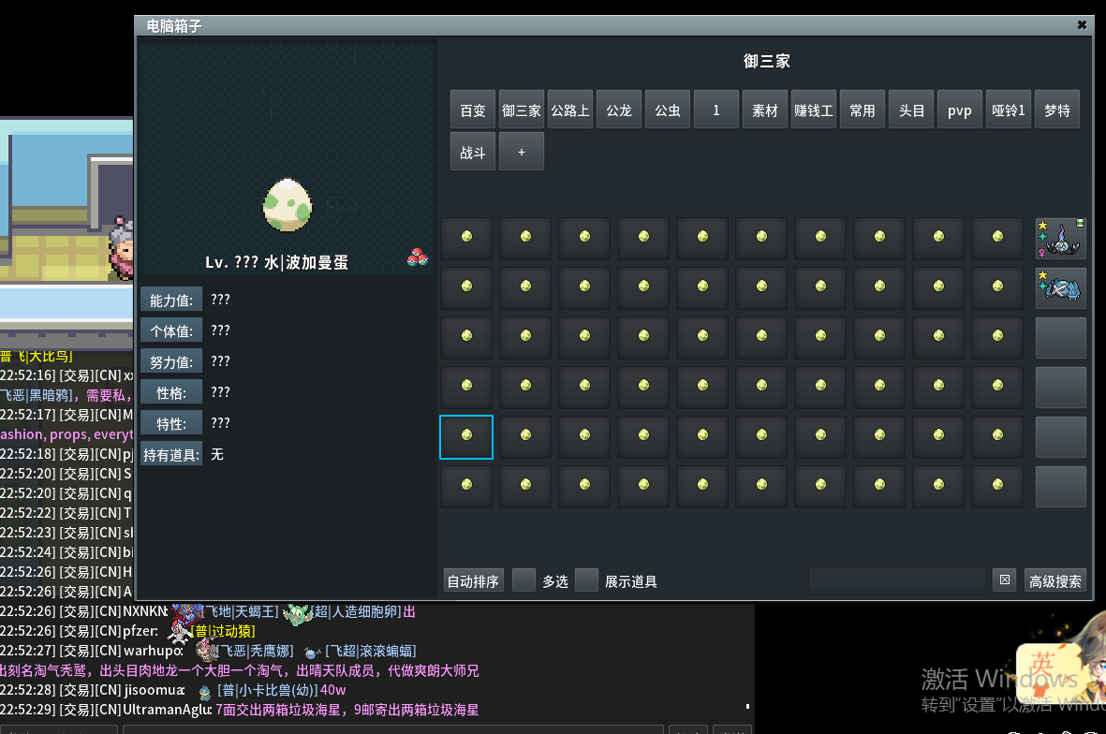Image resolution: width=1106 pixels, height=734 pixels.
Task: Choose the egg in sixth row, first column
Action: (466, 487)
